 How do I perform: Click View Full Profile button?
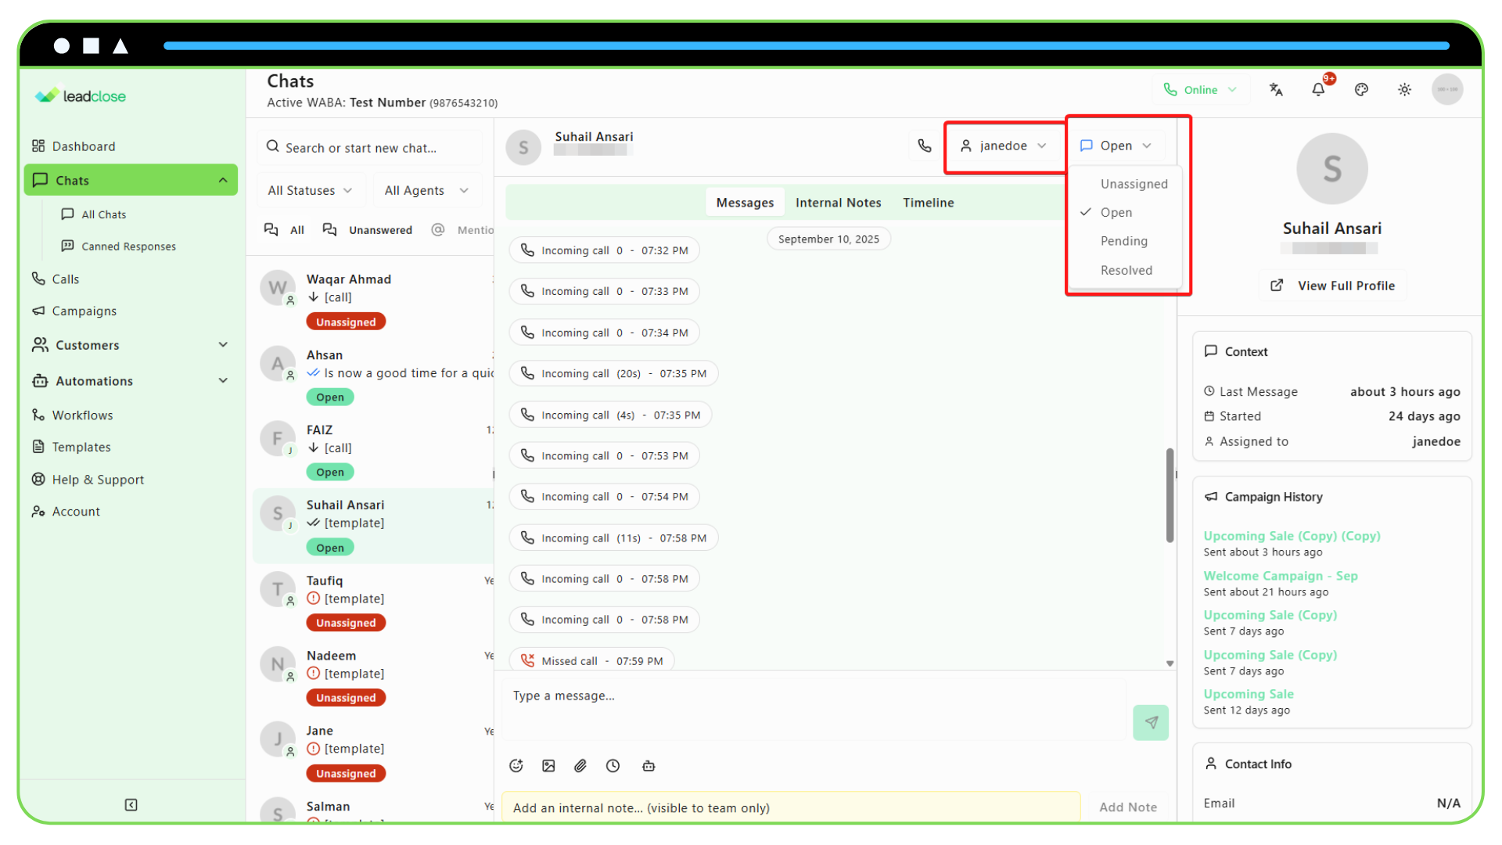[x=1334, y=286]
